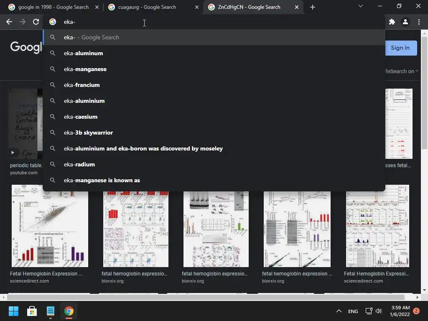The width and height of the screenshot is (428, 321).
Task: Click the Sign in button
Action: (400, 48)
